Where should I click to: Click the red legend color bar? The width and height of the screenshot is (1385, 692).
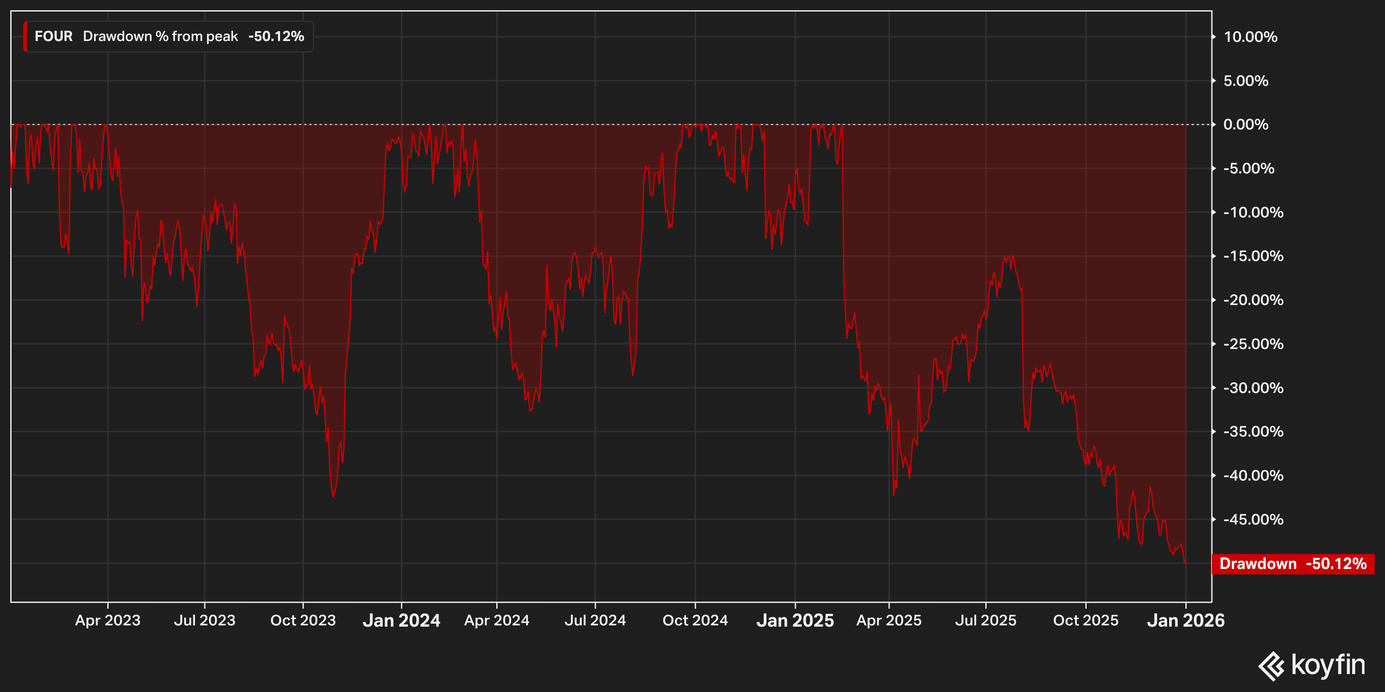tap(25, 37)
